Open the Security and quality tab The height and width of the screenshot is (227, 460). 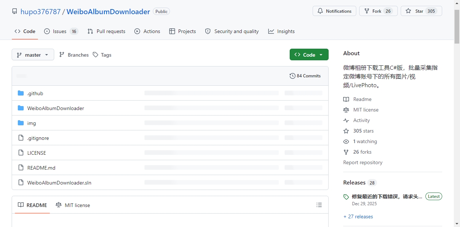pos(232,31)
